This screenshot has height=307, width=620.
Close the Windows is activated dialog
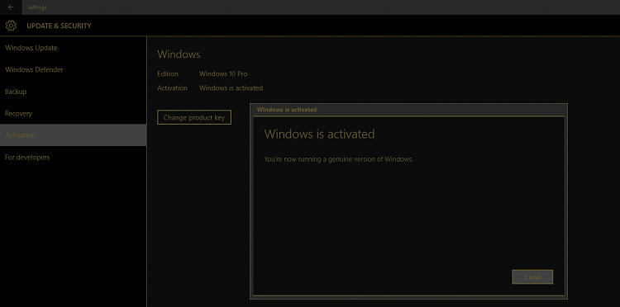pos(532,277)
